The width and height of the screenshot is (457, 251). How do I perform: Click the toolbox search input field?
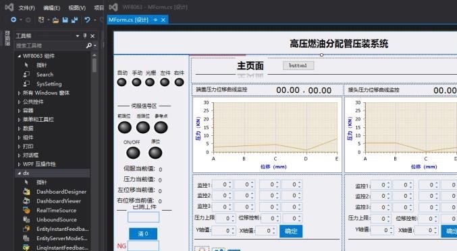pos(50,46)
